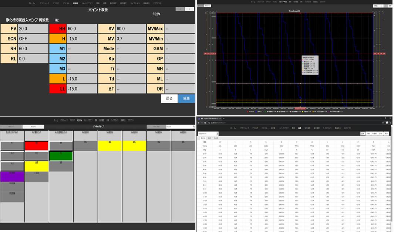
Task: Click the purple status tile in digital group
Action: [x=12, y=177]
